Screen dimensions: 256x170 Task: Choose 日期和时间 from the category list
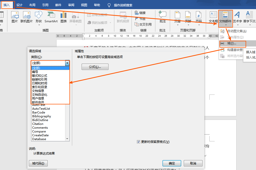(40, 83)
